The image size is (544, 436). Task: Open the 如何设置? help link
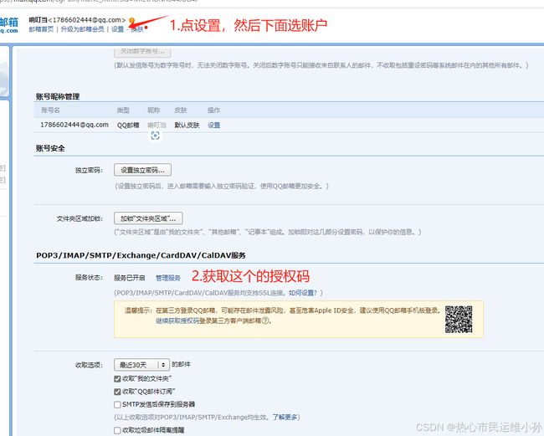303,293
